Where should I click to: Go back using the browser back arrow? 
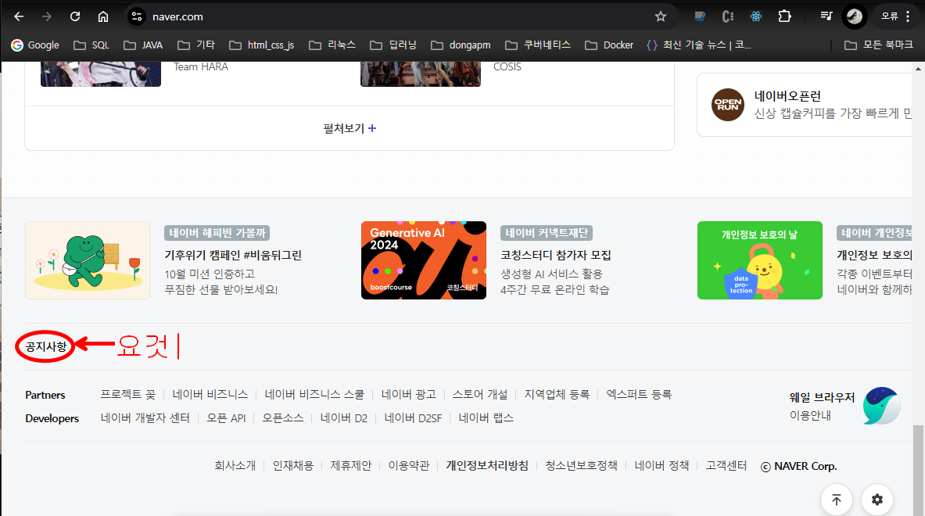[x=19, y=16]
